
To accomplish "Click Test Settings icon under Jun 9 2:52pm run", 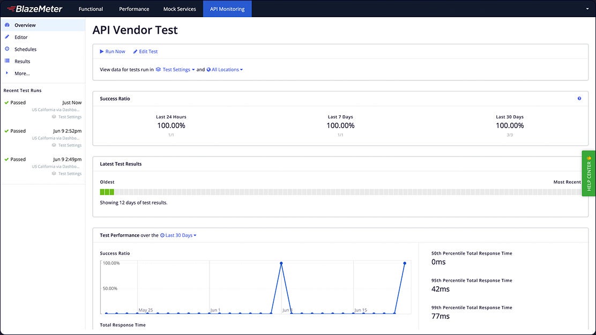I will 54,145.
